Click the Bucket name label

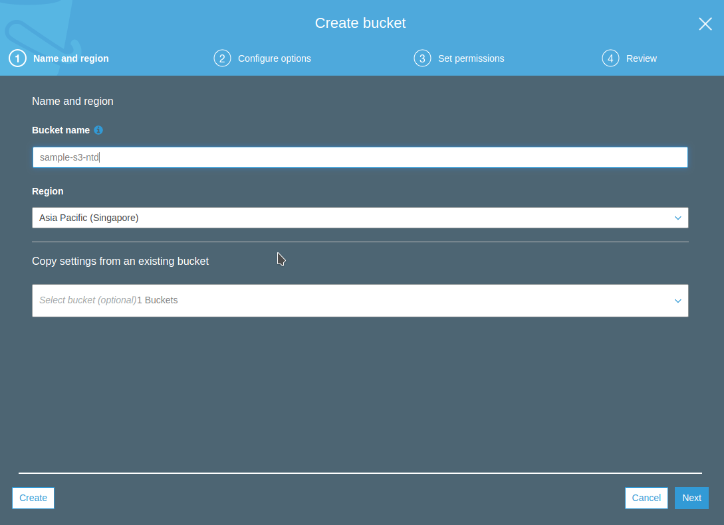tap(60, 130)
